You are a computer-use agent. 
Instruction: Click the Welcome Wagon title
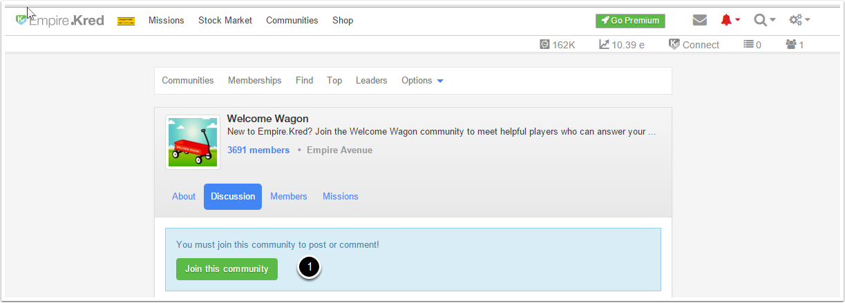(x=268, y=119)
